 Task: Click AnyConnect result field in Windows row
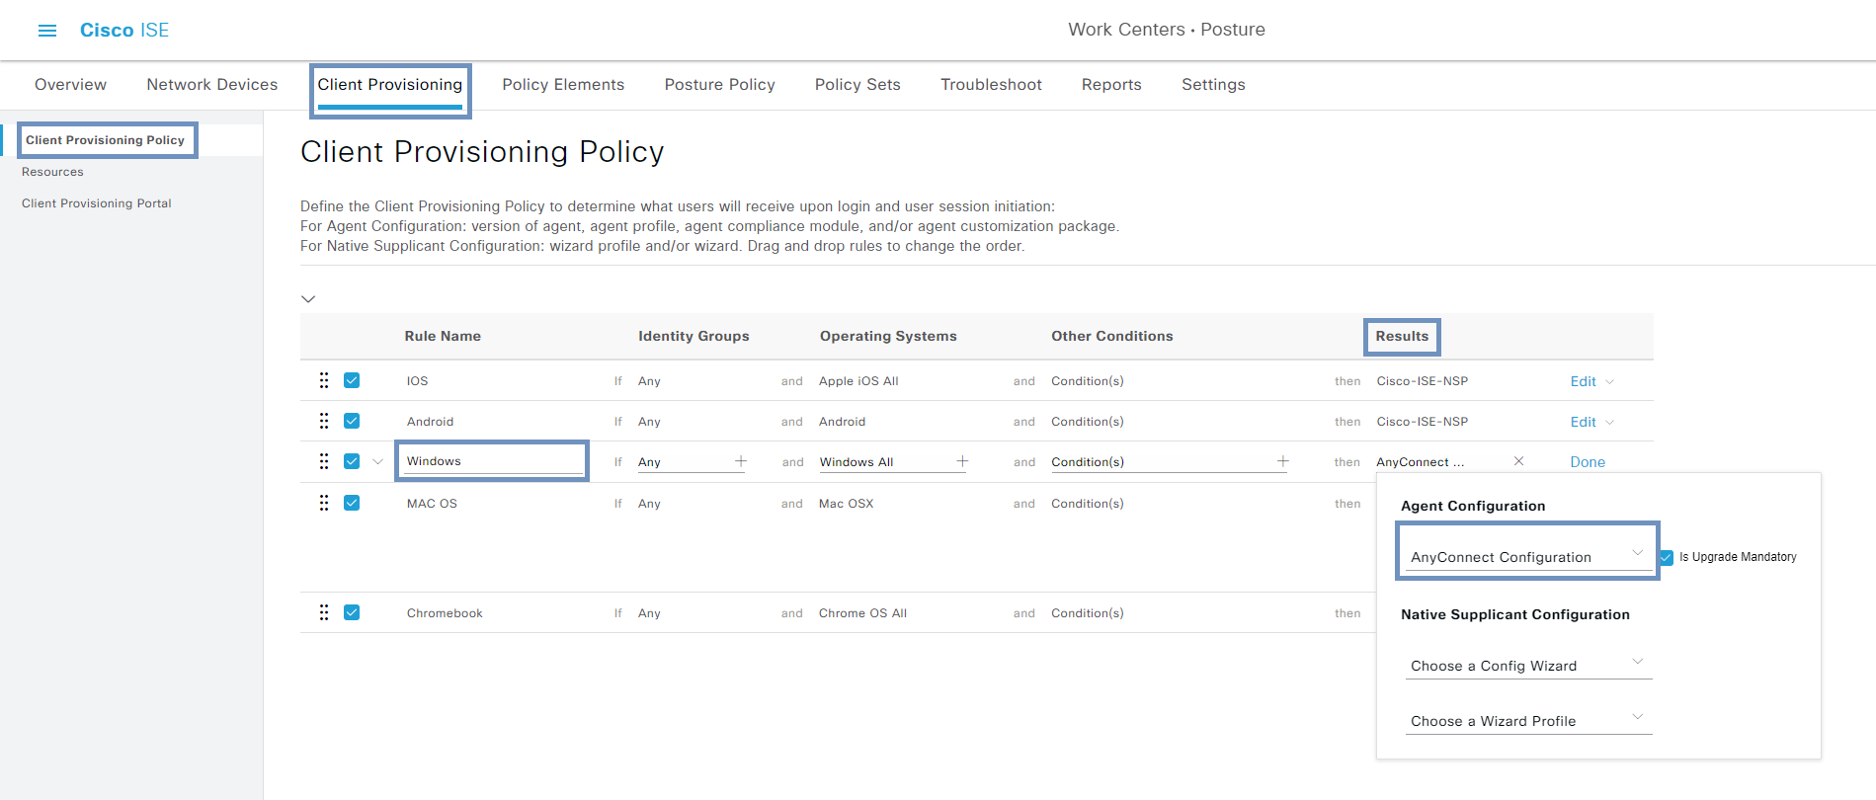1421,462
